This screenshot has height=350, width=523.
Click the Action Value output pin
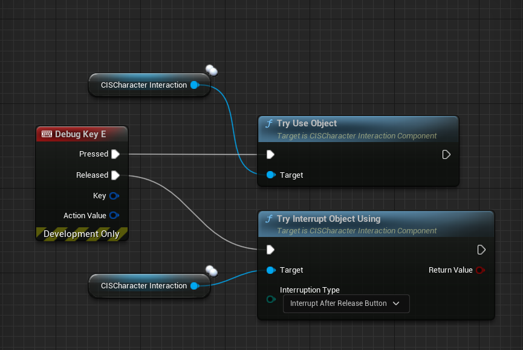click(114, 215)
